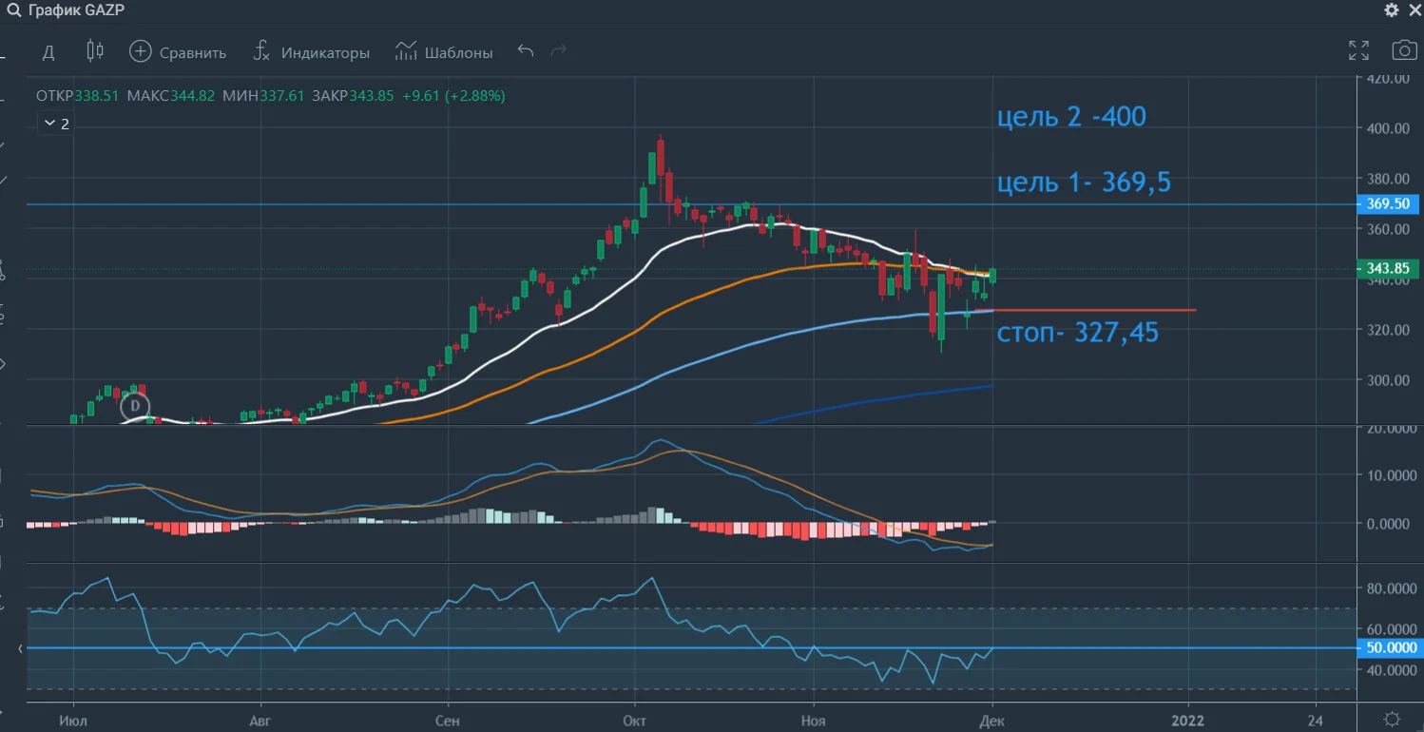Click the Сен label on the time axis

446,721
